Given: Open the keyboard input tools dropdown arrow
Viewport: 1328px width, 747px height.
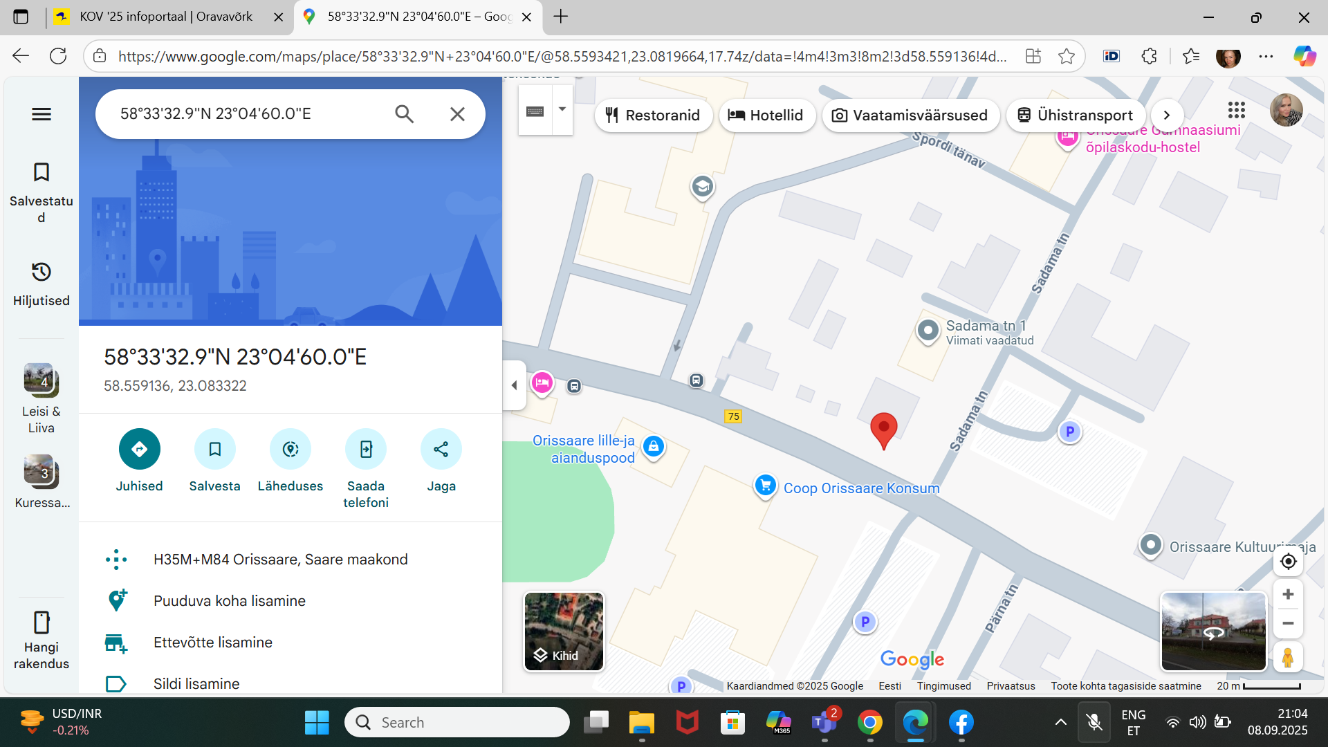Looking at the screenshot, I should (562, 110).
